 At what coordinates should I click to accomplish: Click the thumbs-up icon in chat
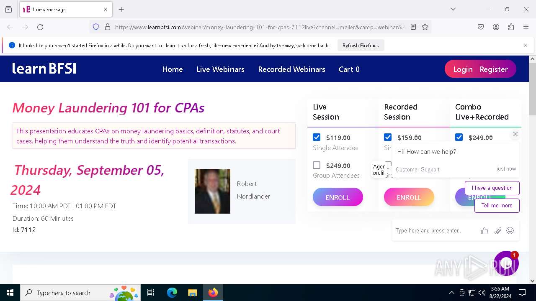[484, 231]
